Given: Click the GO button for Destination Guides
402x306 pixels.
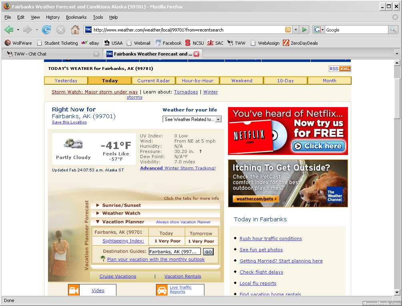Looking at the screenshot, I should point(208,252).
